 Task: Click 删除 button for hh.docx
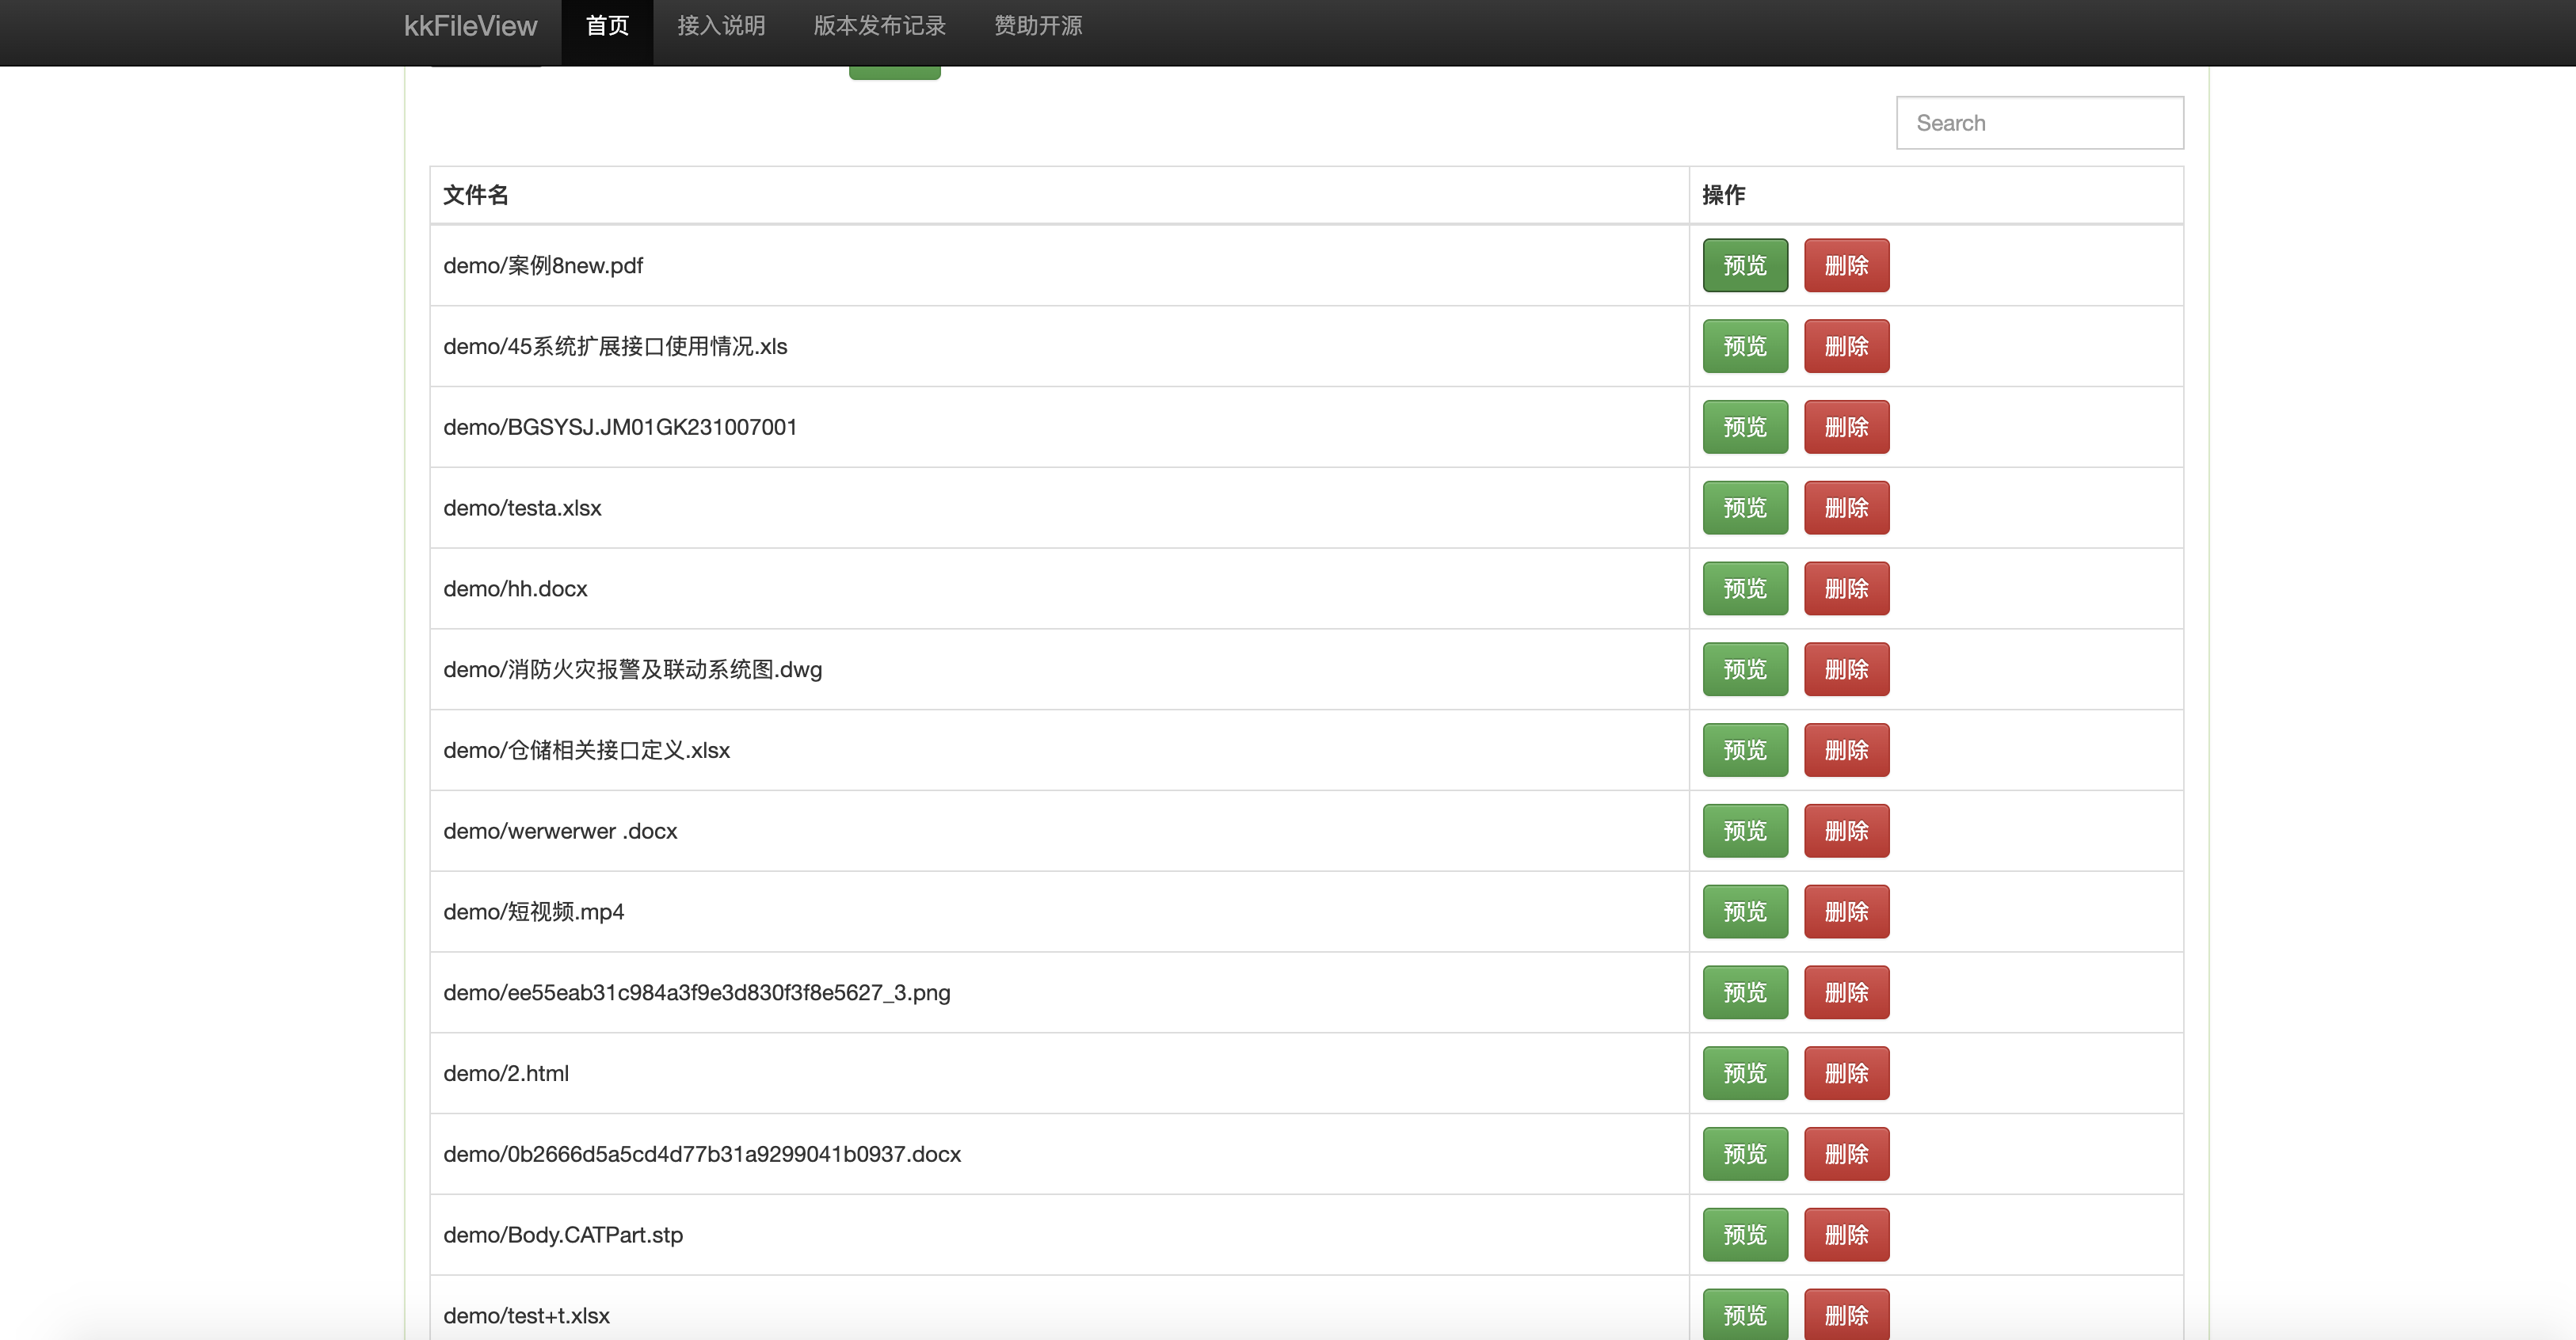1846,588
